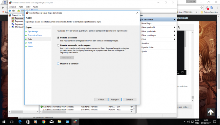Click the firewall app icon in the main title bar
The width and height of the screenshot is (220, 125).
(10, 2)
